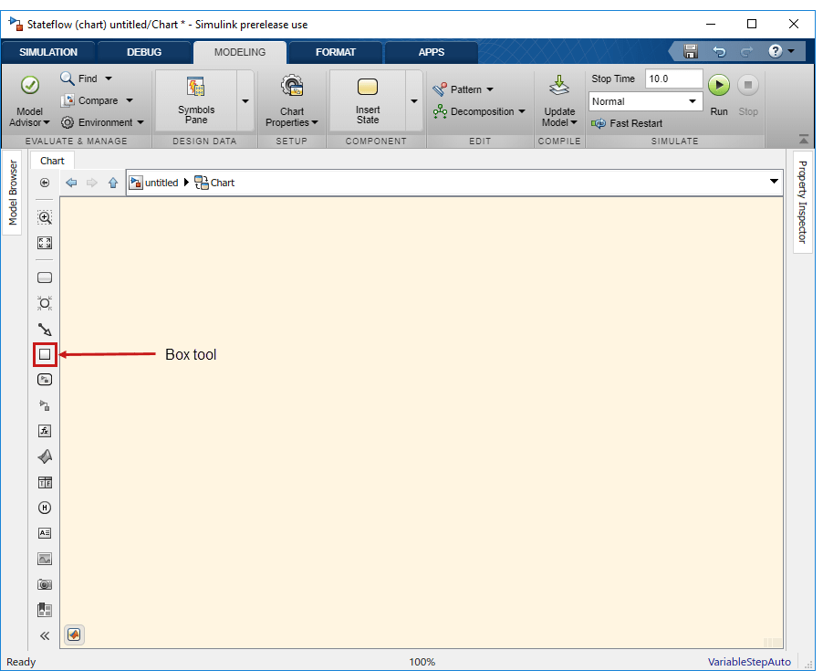Select the Image tool in palette
This screenshot has width=823, height=671.
[45, 559]
